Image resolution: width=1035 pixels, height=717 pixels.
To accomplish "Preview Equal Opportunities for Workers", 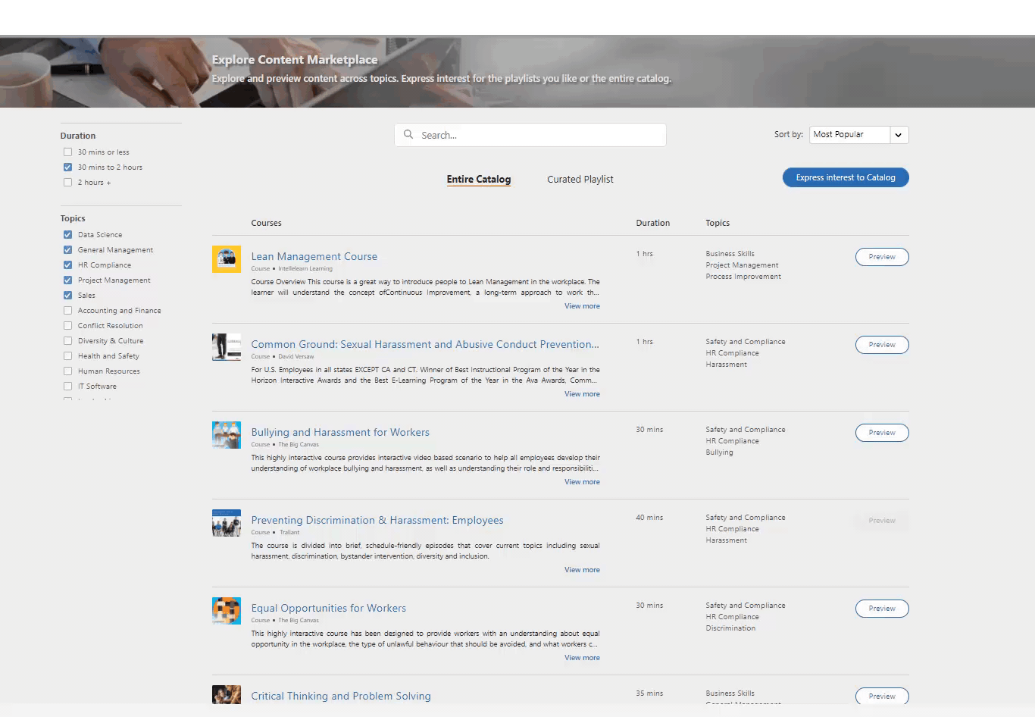I will [x=882, y=609].
